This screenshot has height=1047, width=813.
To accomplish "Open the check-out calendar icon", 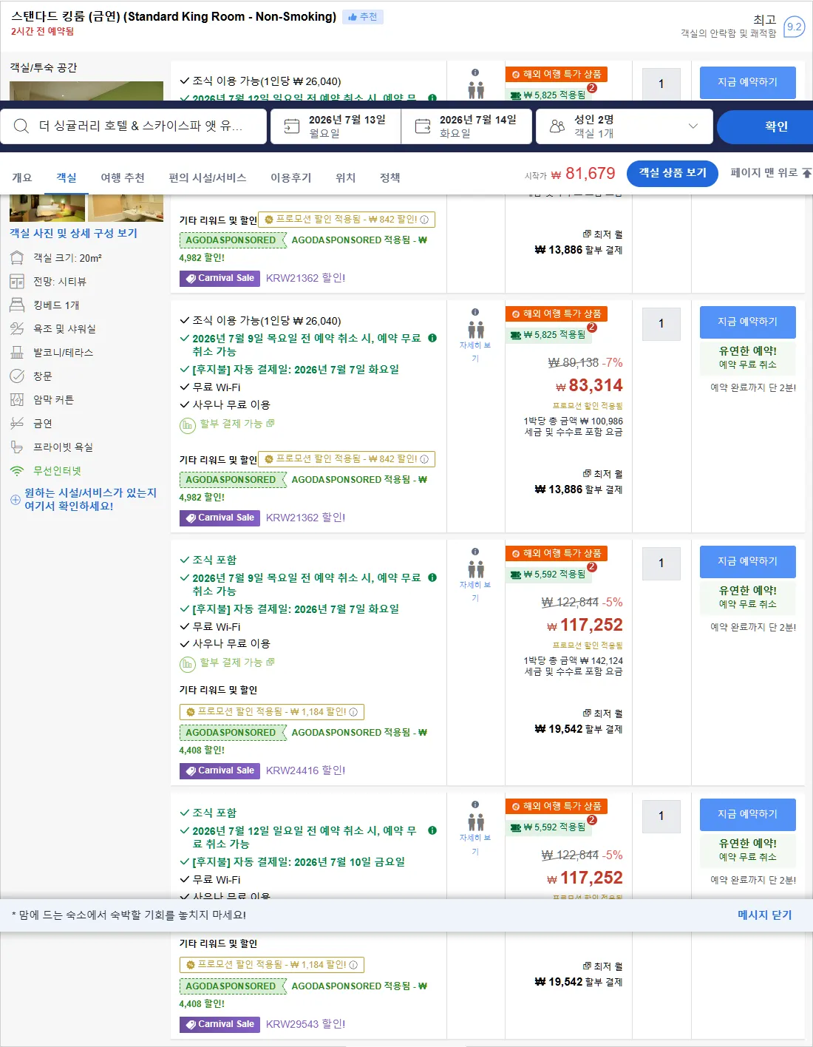I will 423,126.
